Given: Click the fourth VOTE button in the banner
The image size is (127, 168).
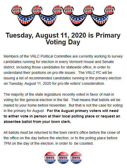Looking at the screenshot, I should (x=69, y=10).
